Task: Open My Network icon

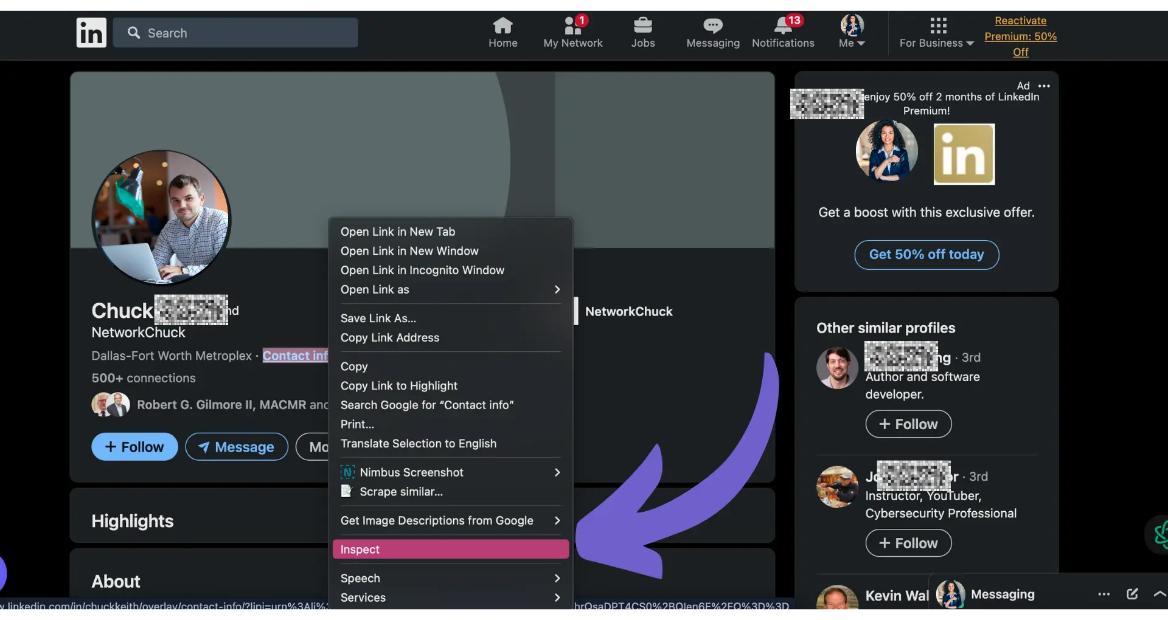Action: pyautogui.click(x=573, y=33)
